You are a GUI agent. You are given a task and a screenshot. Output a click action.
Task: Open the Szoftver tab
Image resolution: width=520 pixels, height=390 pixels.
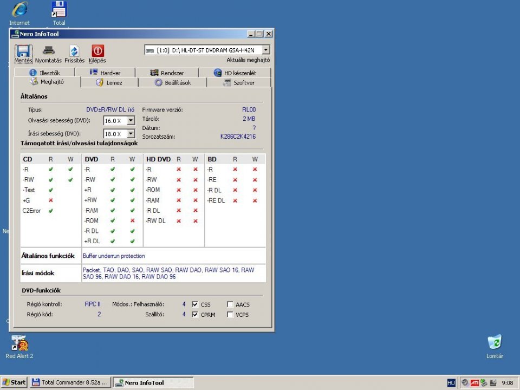pyautogui.click(x=239, y=82)
